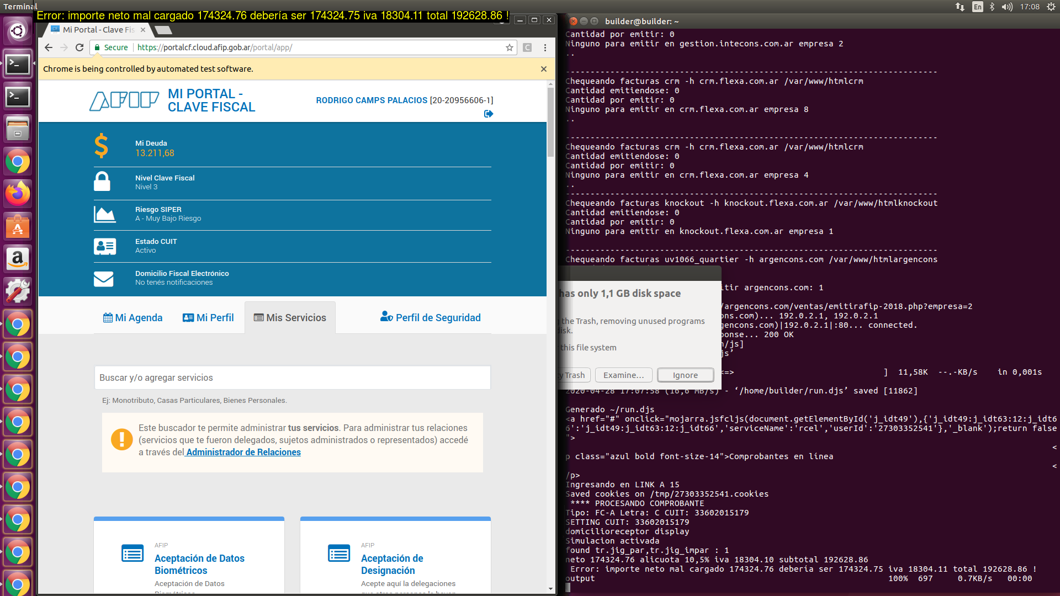The width and height of the screenshot is (1060, 596).
Task: Click the Mi Deuda amount 13.211,68
Action: click(155, 153)
